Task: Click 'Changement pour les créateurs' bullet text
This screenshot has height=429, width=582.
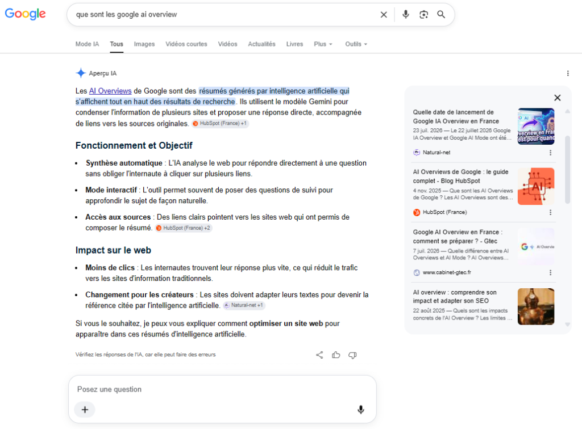Action: [x=140, y=295]
